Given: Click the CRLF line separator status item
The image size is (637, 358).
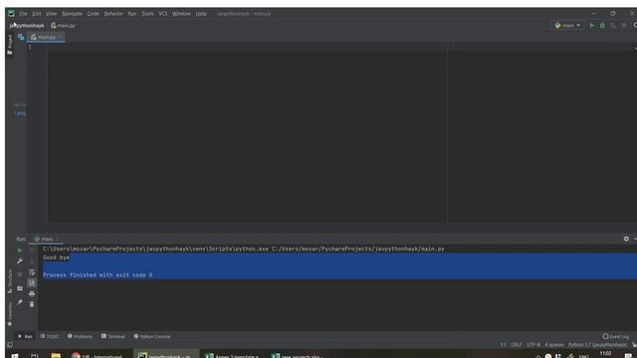Looking at the screenshot, I should [516, 345].
